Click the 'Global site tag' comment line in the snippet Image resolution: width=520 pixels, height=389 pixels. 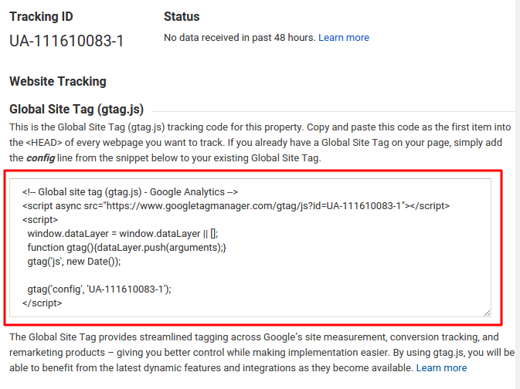click(130, 192)
